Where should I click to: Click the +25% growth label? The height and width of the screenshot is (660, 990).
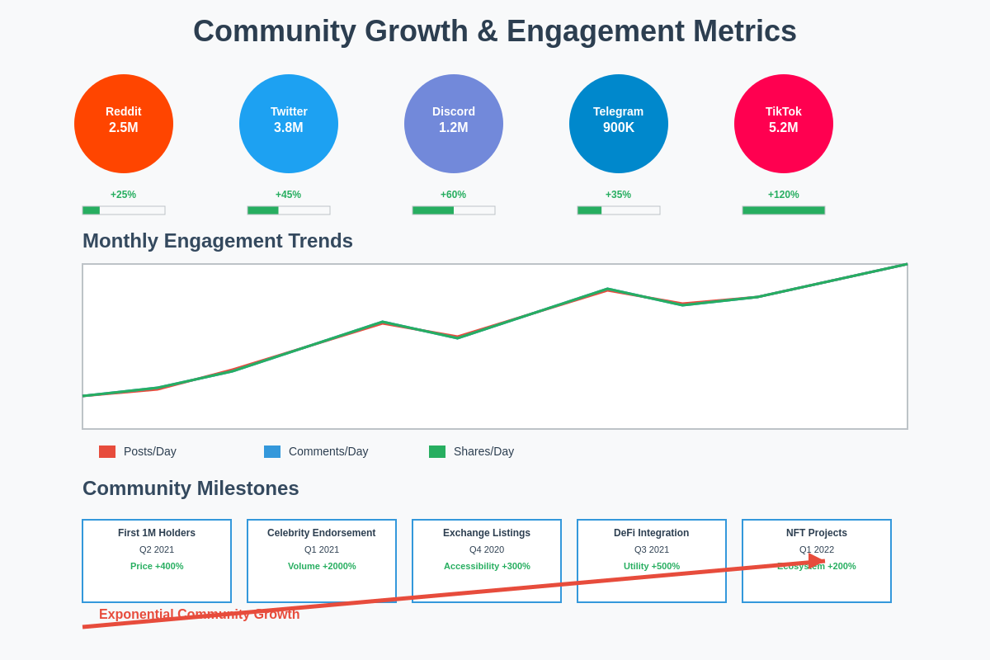124,195
